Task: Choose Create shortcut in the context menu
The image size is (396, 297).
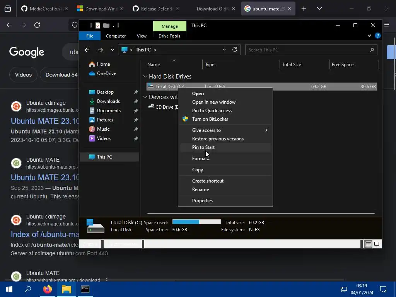Action: point(225,181)
